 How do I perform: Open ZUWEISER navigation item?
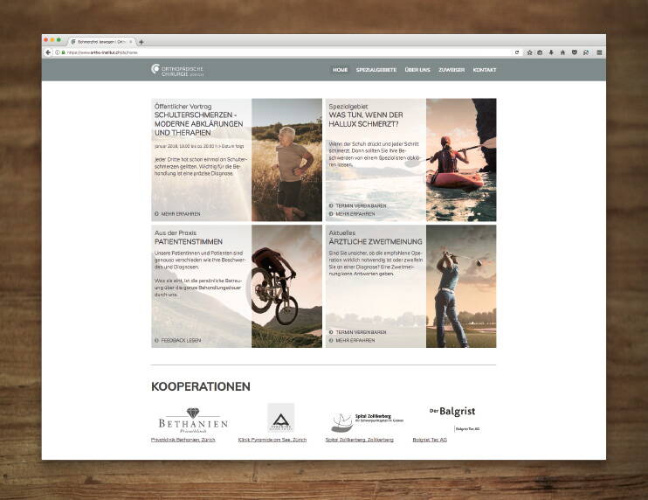pos(452,70)
